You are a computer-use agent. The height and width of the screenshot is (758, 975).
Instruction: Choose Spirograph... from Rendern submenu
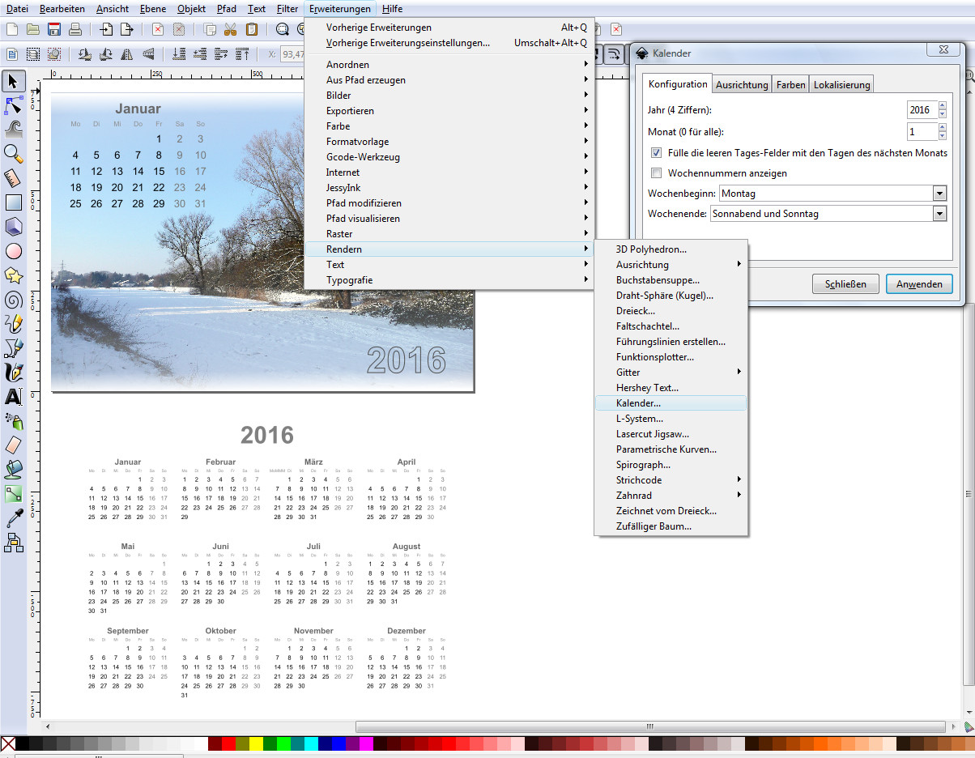[x=671, y=465]
